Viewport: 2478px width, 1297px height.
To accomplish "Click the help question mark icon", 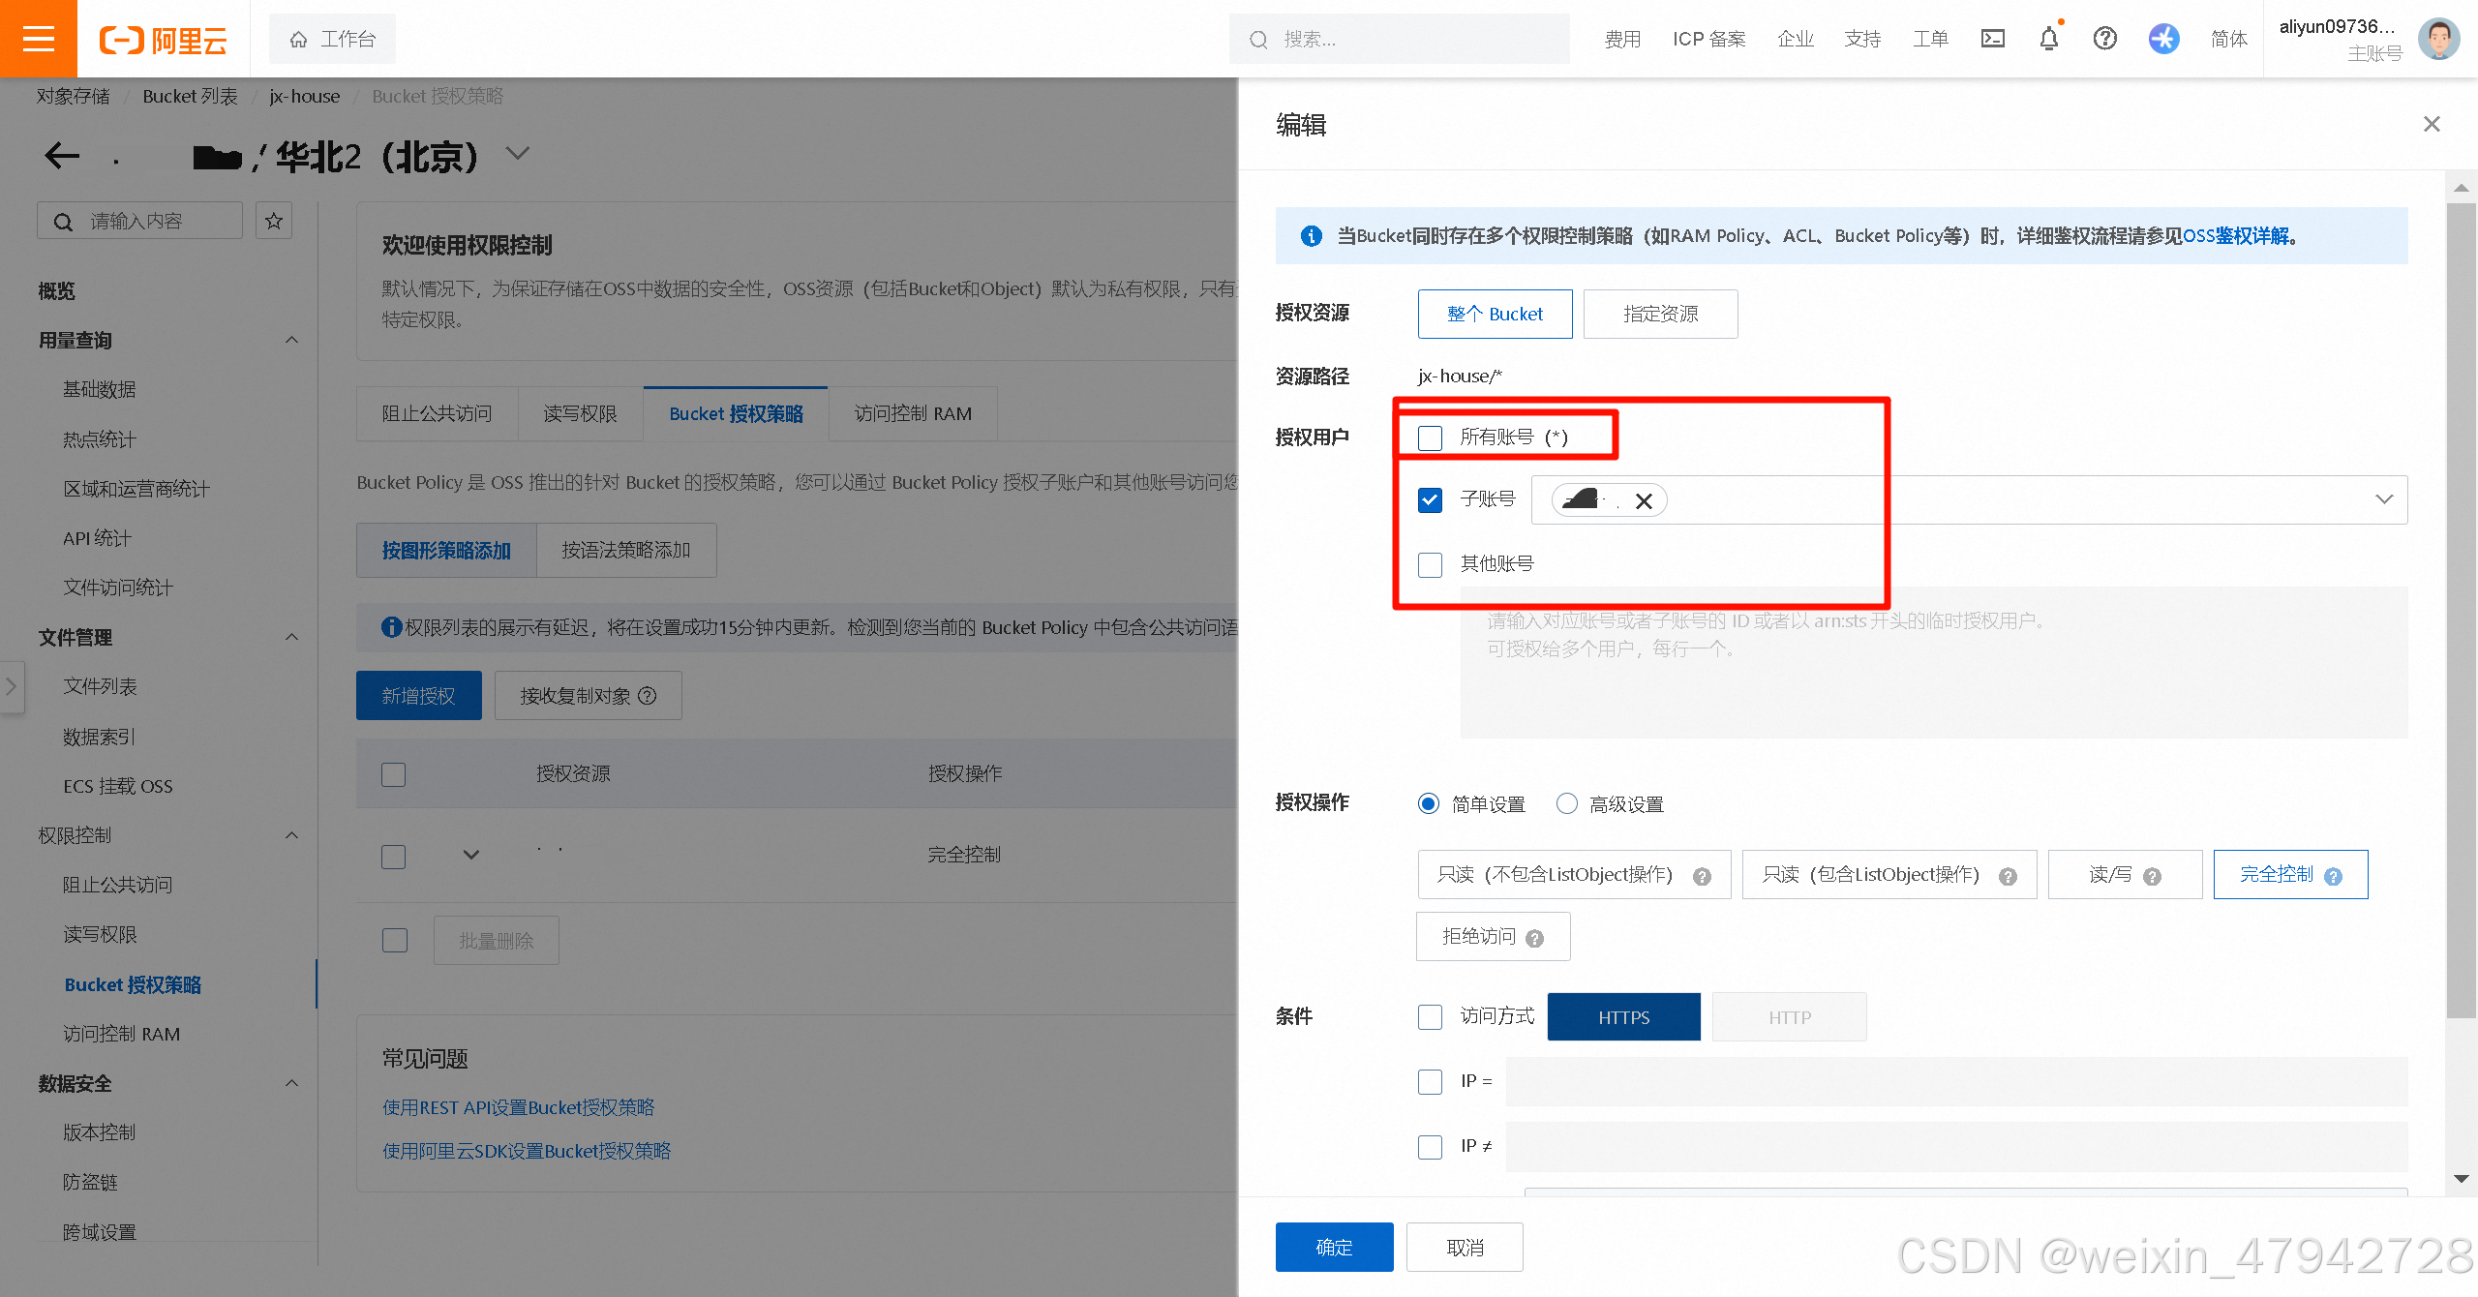I will click(x=2105, y=39).
